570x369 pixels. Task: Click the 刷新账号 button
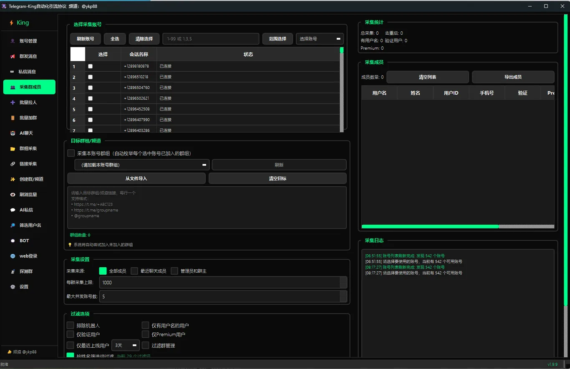86,39
